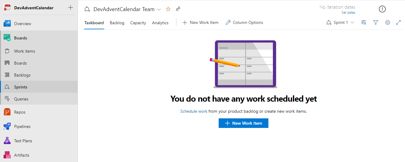This screenshot has width=405, height=162.
Task: Switch to the Capacity tab
Action: pyautogui.click(x=138, y=23)
